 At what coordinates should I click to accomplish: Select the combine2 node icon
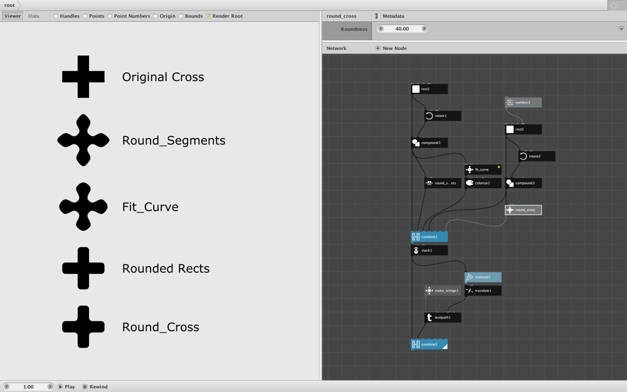pos(416,344)
